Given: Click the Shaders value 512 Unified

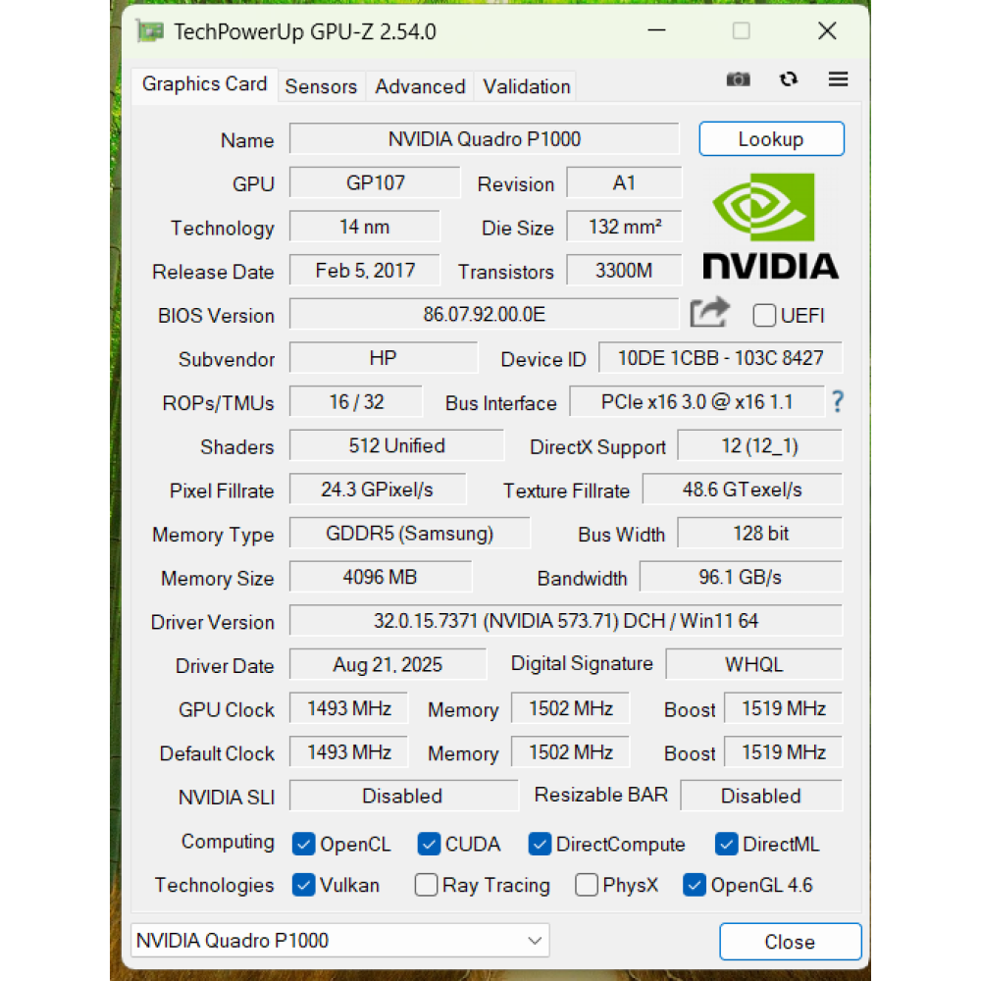Looking at the screenshot, I should pos(396,445).
